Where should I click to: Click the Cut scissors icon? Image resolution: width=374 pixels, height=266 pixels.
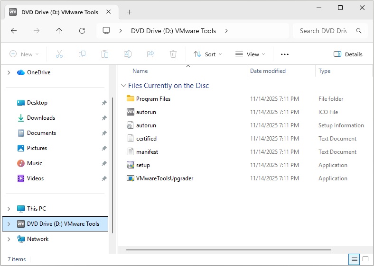pos(59,54)
